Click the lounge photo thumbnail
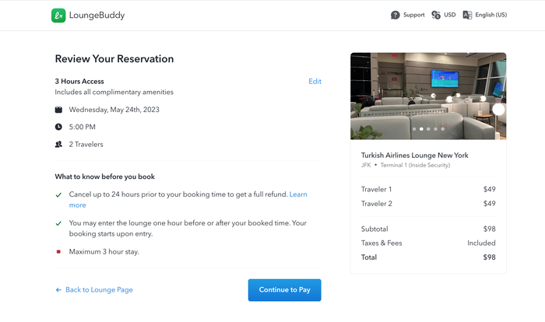 [428, 96]
